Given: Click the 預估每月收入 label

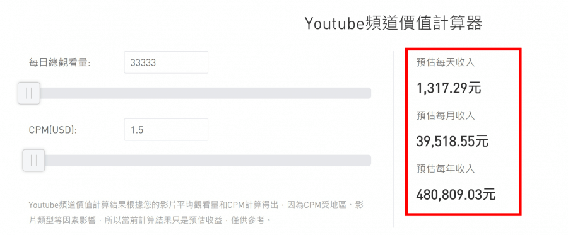Looking at the screenshot, I should (x=446, y=116).
